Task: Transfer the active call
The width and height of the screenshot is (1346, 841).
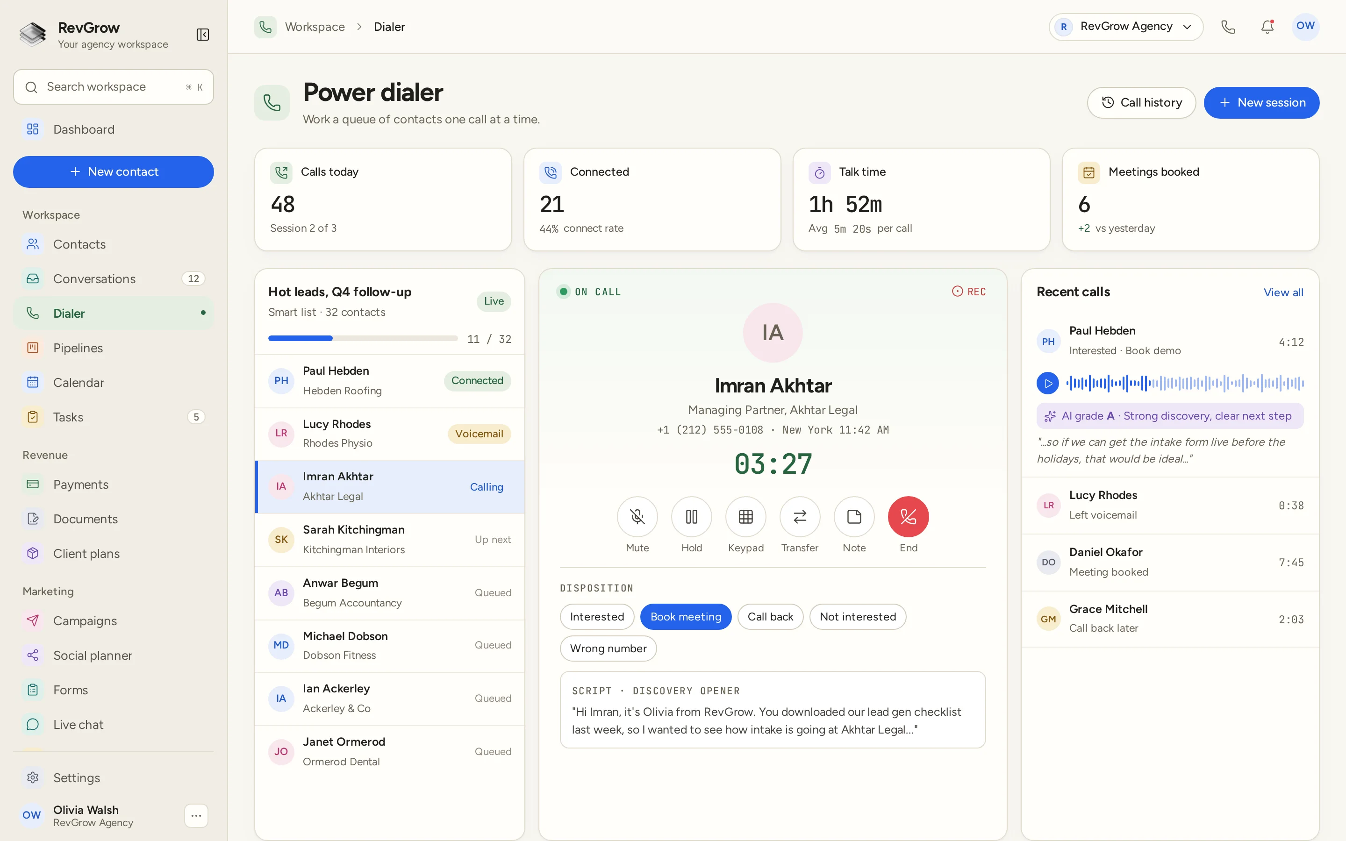Action: coord(800,517)
